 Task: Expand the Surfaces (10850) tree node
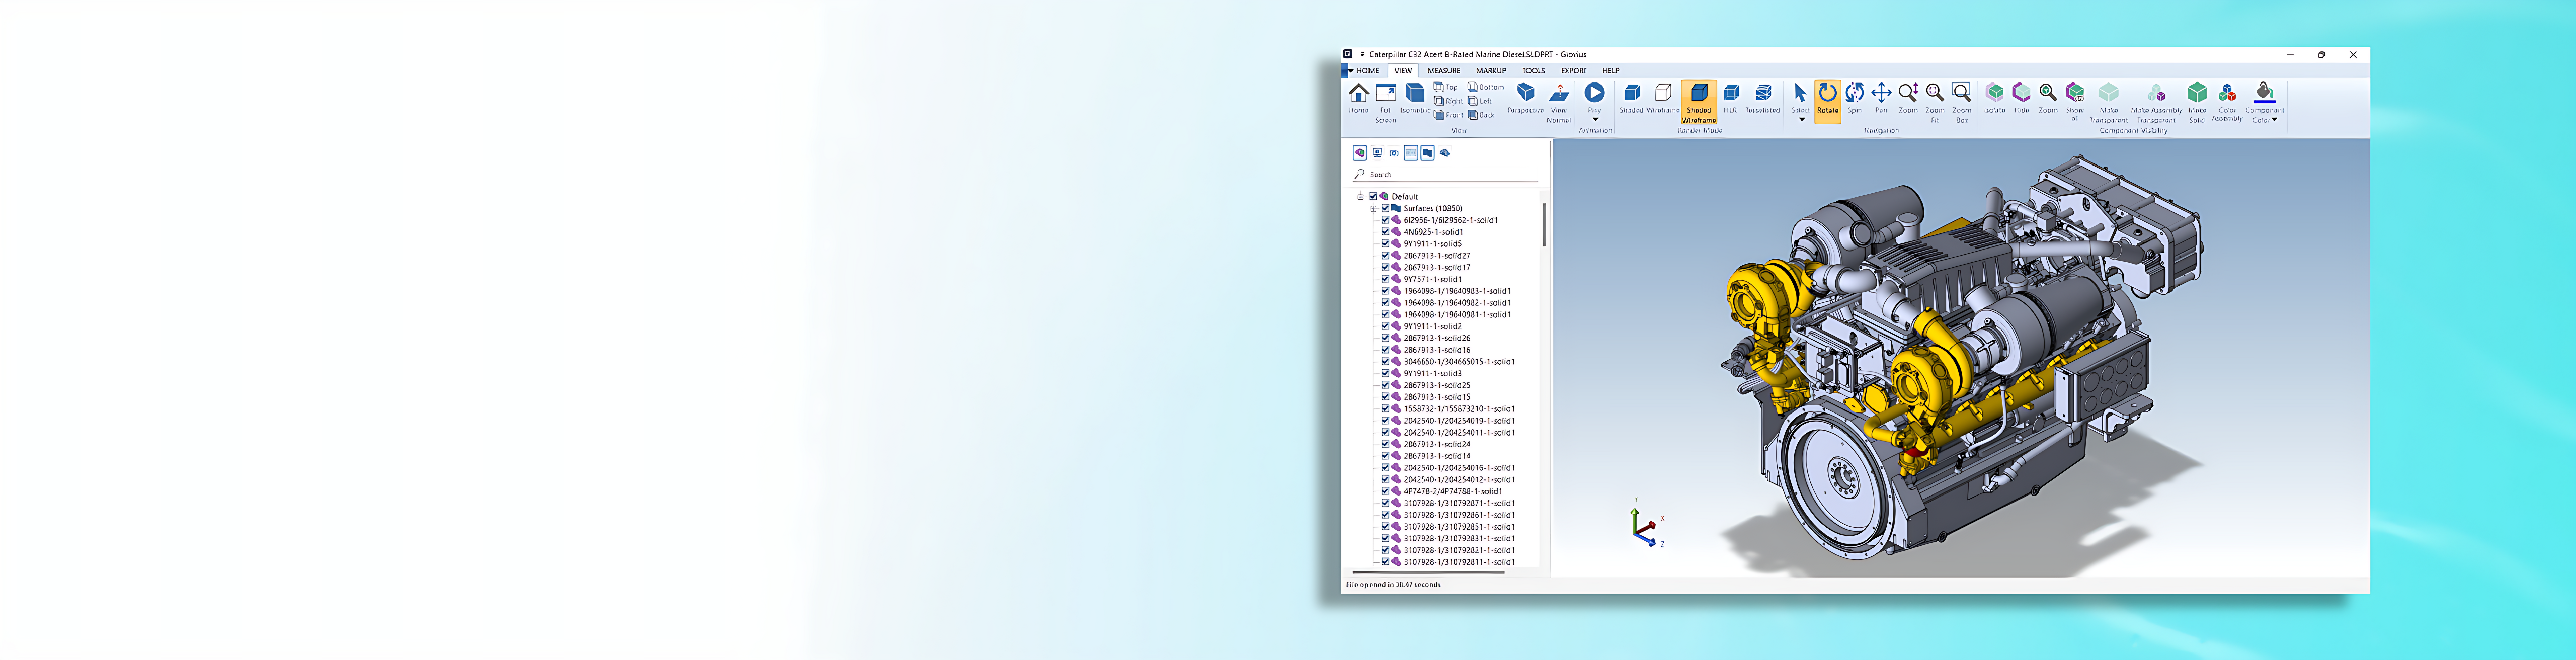[x=1373, y=208]
